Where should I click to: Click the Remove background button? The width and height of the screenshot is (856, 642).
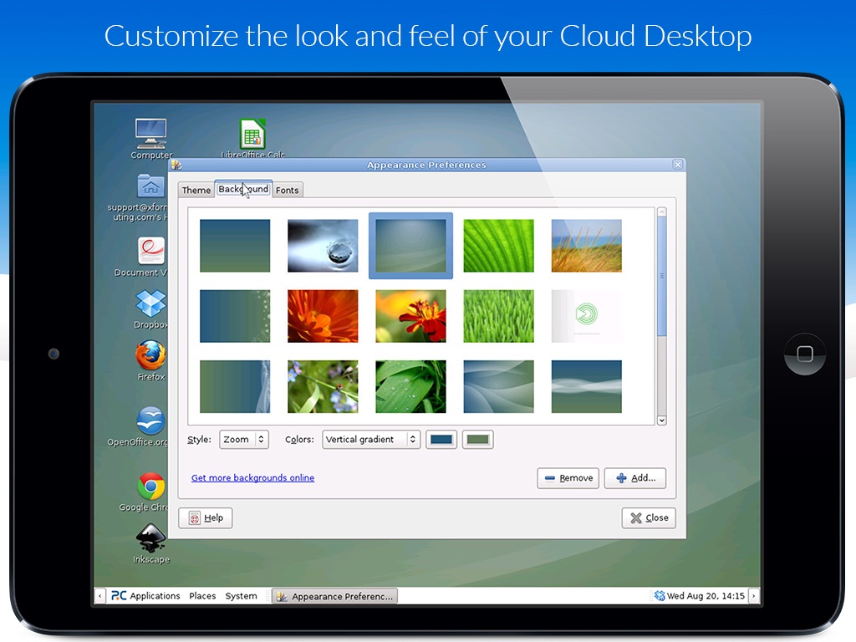[x=568, y=478]
